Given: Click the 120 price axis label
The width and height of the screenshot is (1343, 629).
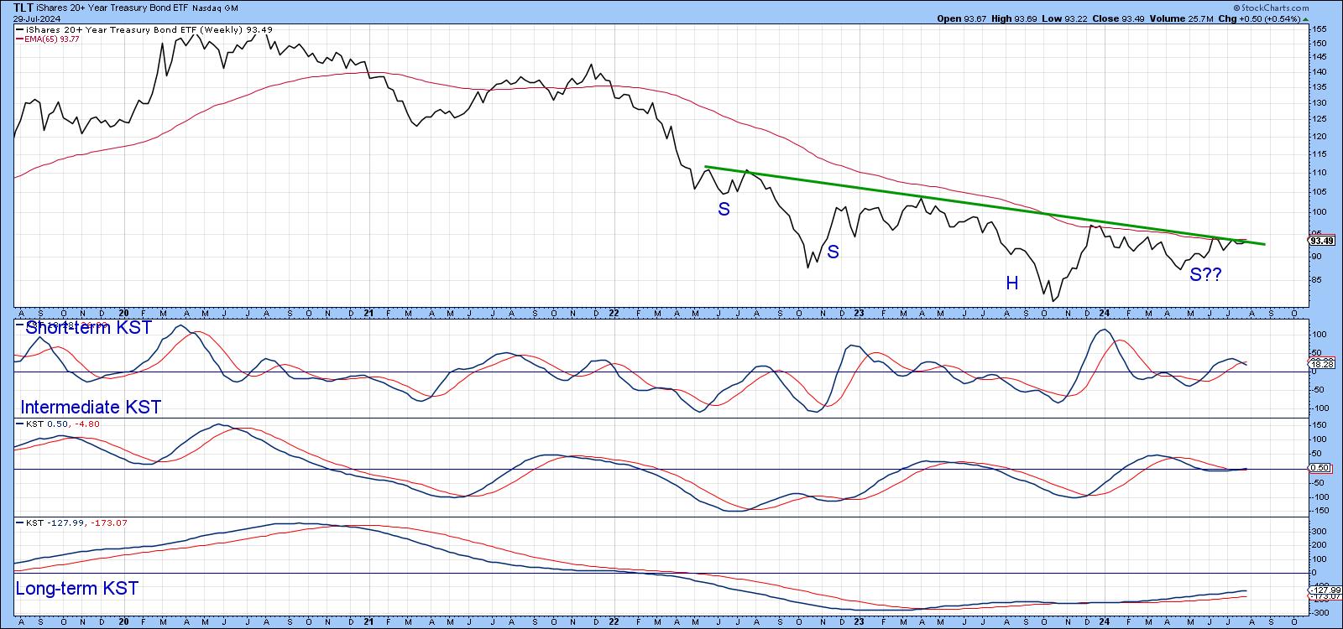Looking at the screenshot, I should (1319, 137).
